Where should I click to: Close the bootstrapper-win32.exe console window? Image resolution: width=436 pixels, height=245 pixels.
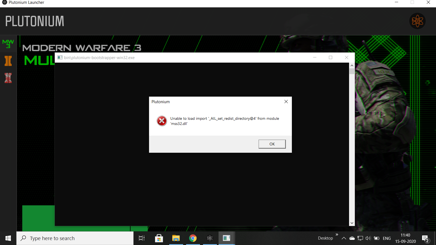point(347,57)
